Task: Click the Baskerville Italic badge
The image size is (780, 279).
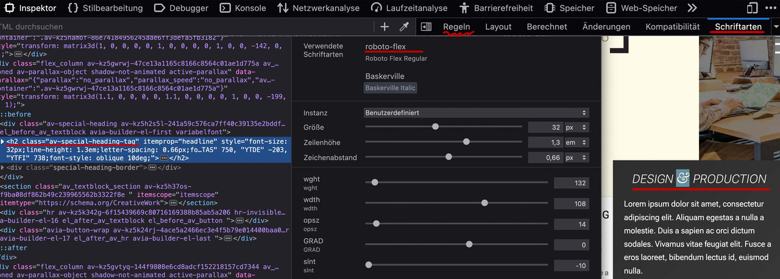Action: tap(391, 88)
